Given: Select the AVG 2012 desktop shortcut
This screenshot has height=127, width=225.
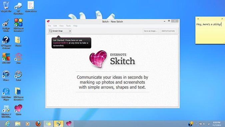Looking at the screenshot, I should click(x=6, y=58).
